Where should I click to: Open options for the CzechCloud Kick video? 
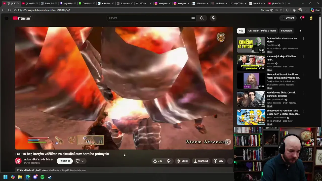[x=303, y=39]
